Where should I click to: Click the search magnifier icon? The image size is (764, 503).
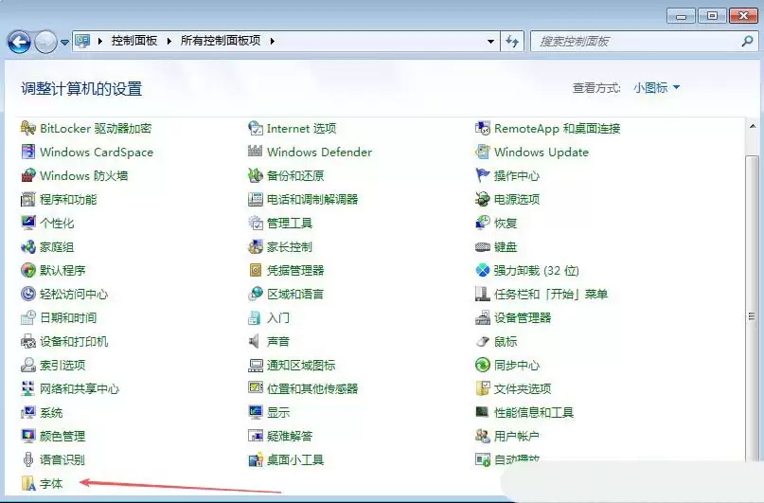748,42
